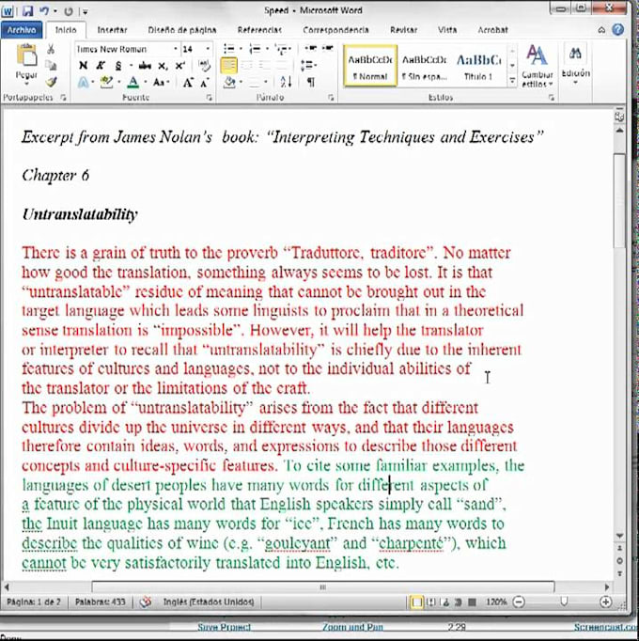Copy selection with the Copy icon
This screenshot has height=641, width=639.
(51, 66)
